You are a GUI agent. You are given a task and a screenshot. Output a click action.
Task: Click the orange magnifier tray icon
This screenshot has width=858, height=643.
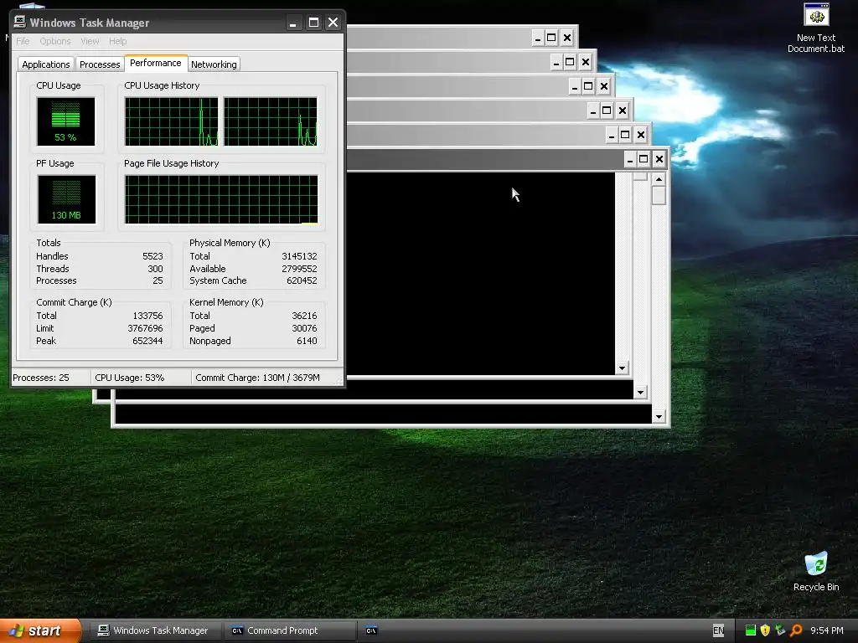point(796,630)
